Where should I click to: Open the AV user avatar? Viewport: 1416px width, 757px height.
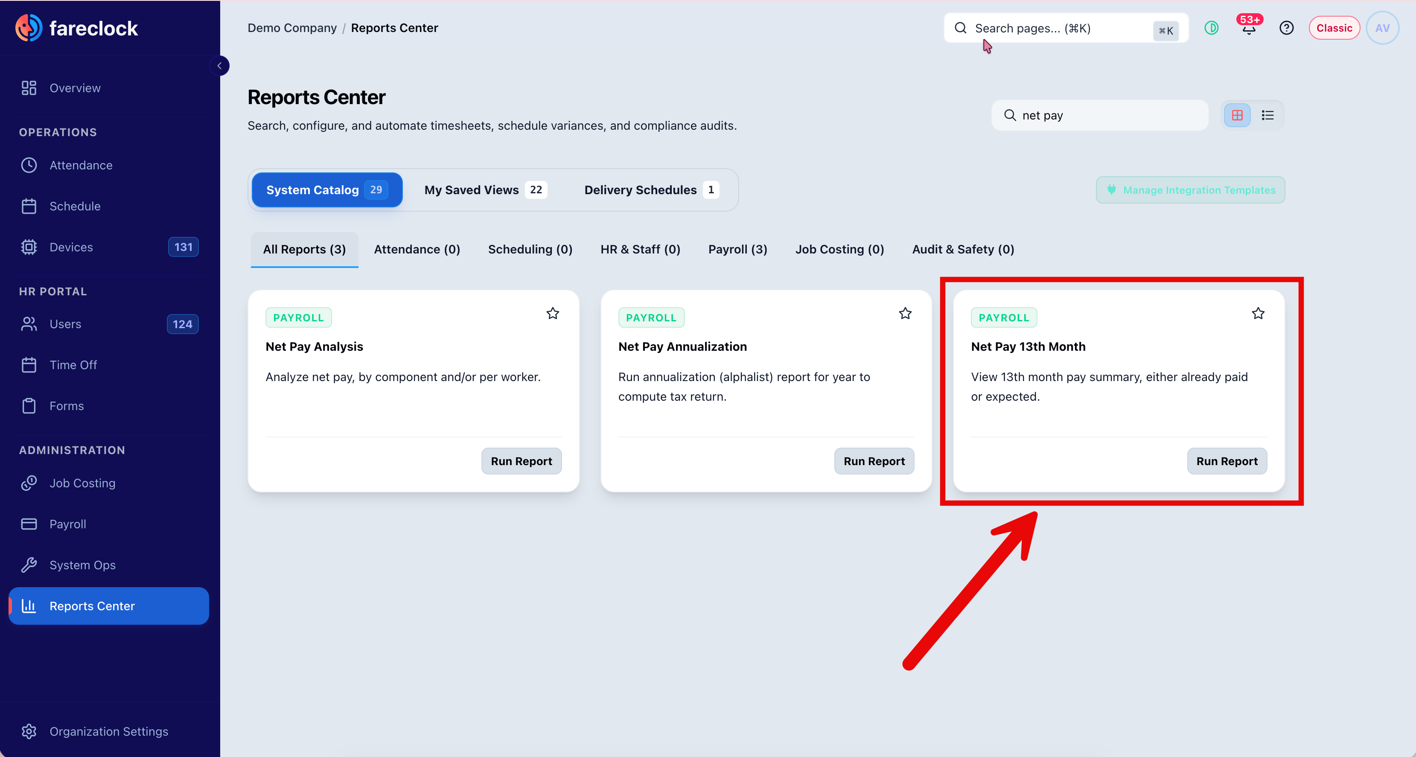(x=1382, y=28)
